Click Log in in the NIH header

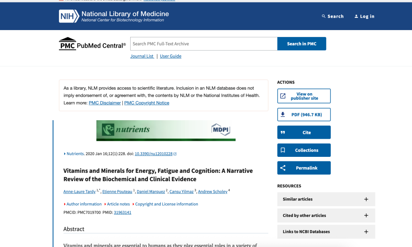click(x=364, y=16)
